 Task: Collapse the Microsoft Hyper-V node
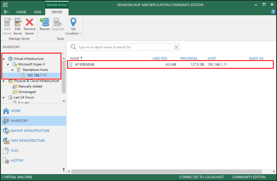coord(8,64)
